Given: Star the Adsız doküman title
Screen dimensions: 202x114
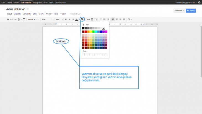Looking at the screenshot, I should [x=28, y=9].
